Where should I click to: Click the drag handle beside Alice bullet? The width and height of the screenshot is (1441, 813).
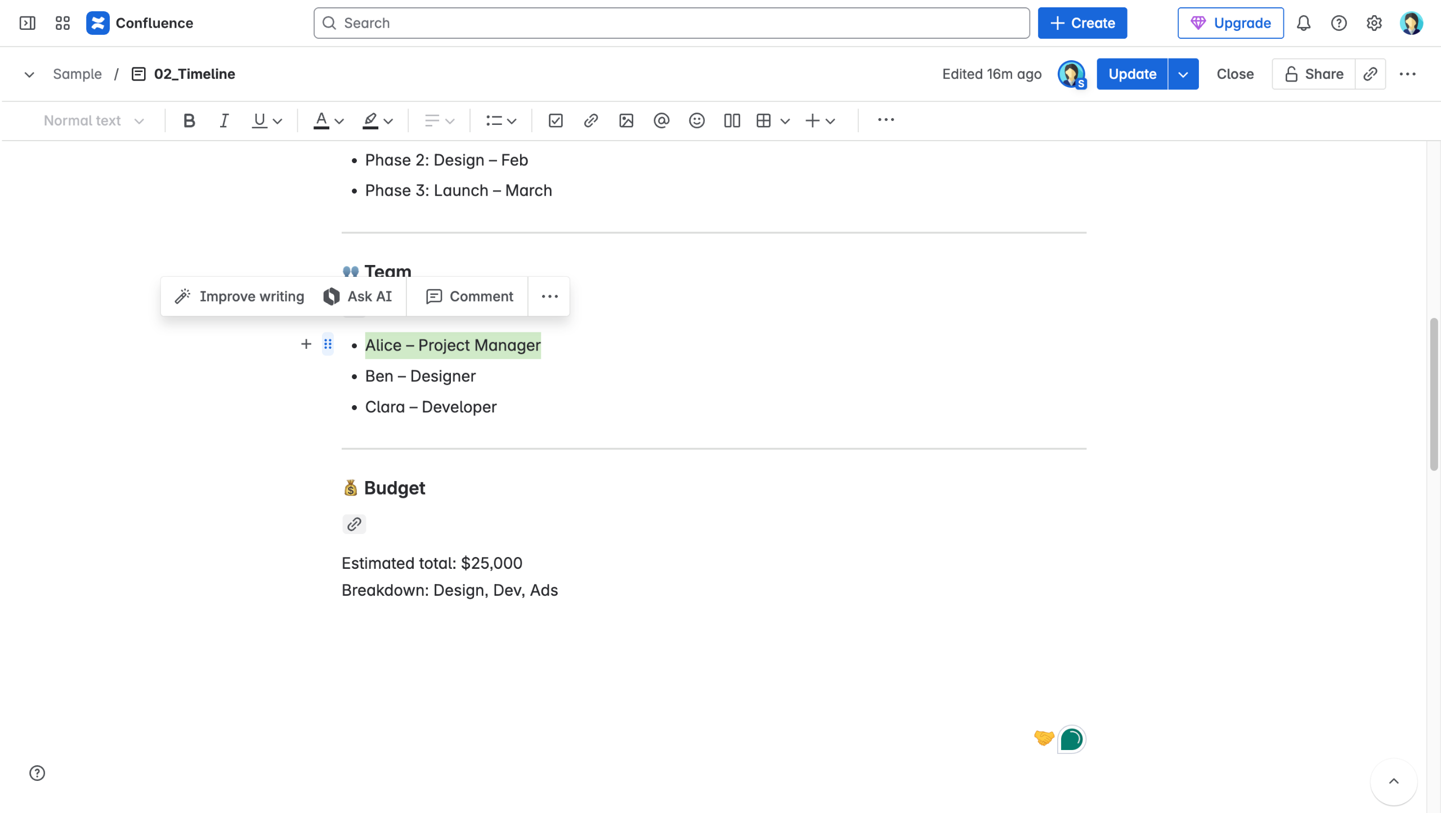[x=328, y=344]
